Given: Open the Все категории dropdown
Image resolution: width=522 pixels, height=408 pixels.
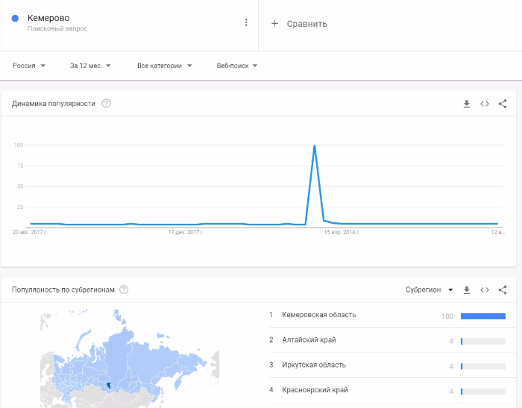Looking at the screenshot, I should 165,66.
